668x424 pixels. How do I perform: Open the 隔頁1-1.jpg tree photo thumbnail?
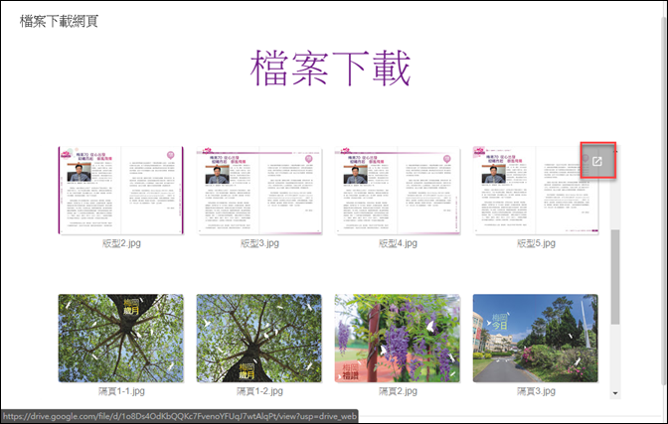pyautogui.click(x=121, y=338)
